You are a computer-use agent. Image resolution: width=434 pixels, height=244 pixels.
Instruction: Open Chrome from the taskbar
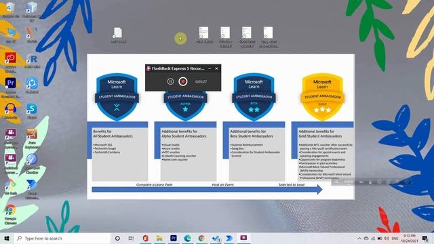point(201,238)
